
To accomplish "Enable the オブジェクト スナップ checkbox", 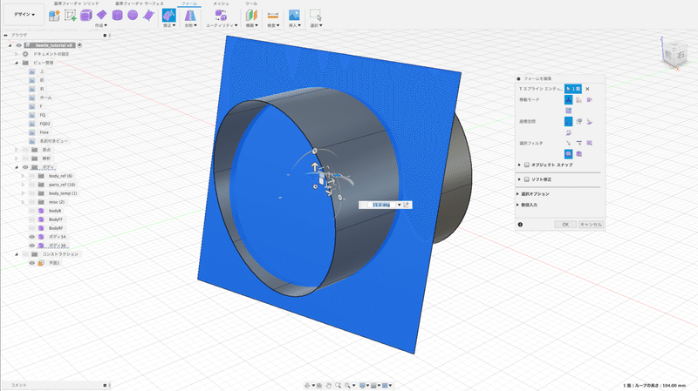I will click(x=527, y=165).
